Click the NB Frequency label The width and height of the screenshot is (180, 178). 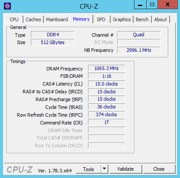99,50
